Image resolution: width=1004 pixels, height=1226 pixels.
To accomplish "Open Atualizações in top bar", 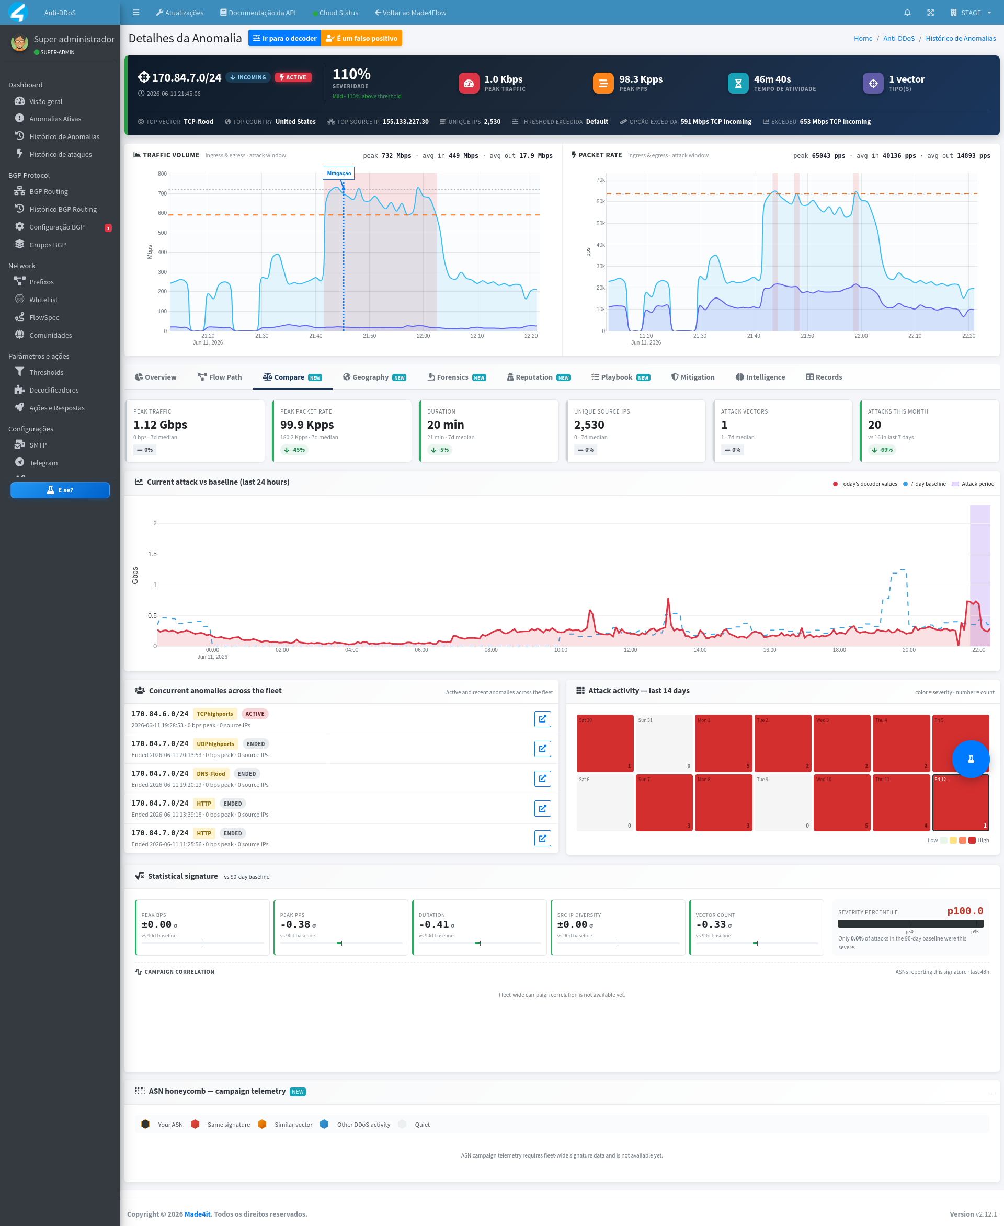I will click(179, 13).
